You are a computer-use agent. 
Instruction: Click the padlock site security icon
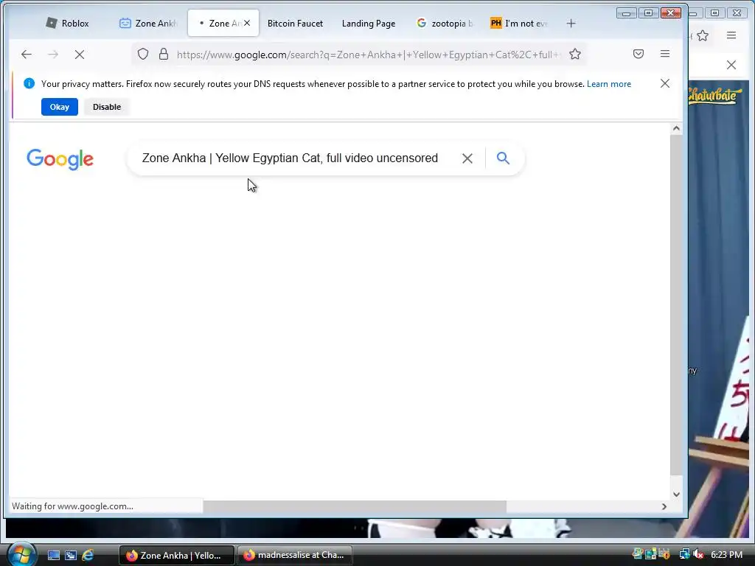coord(164,54)
